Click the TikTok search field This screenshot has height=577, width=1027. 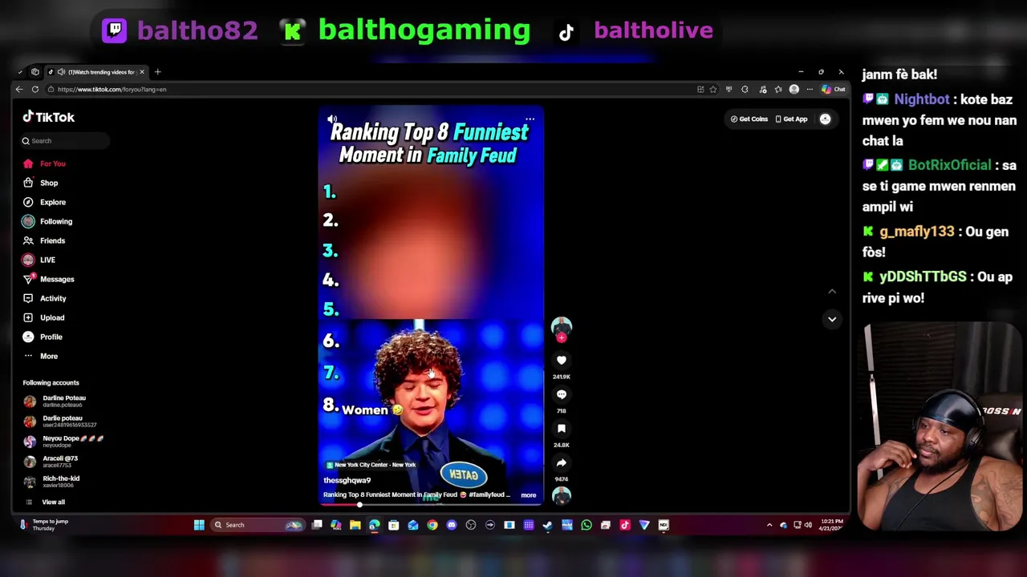coord(64,141)
